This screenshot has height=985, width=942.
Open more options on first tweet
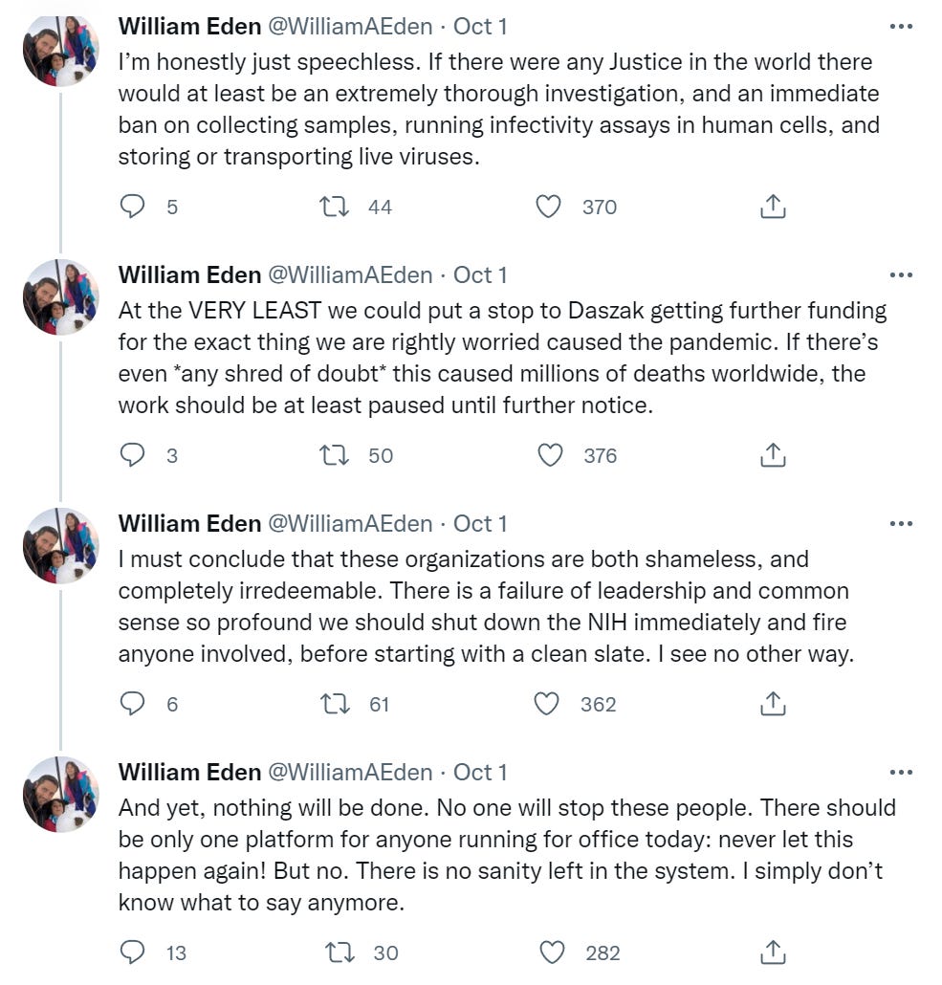(901, 27)
